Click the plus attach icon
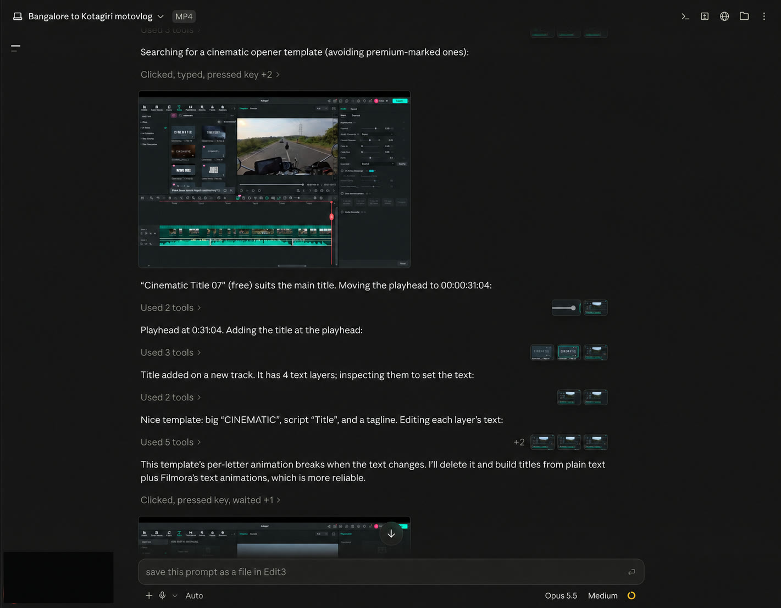The width and height of the screenshot is (781, 608). (x=149, y=595)
